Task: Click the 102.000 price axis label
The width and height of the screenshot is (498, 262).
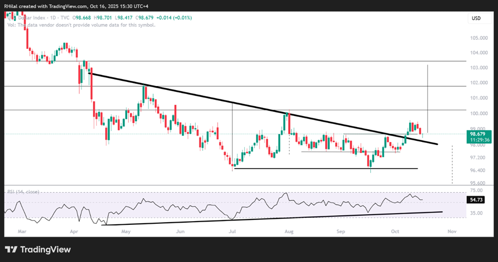Action: pyautogui.click(x=479, y=83)
